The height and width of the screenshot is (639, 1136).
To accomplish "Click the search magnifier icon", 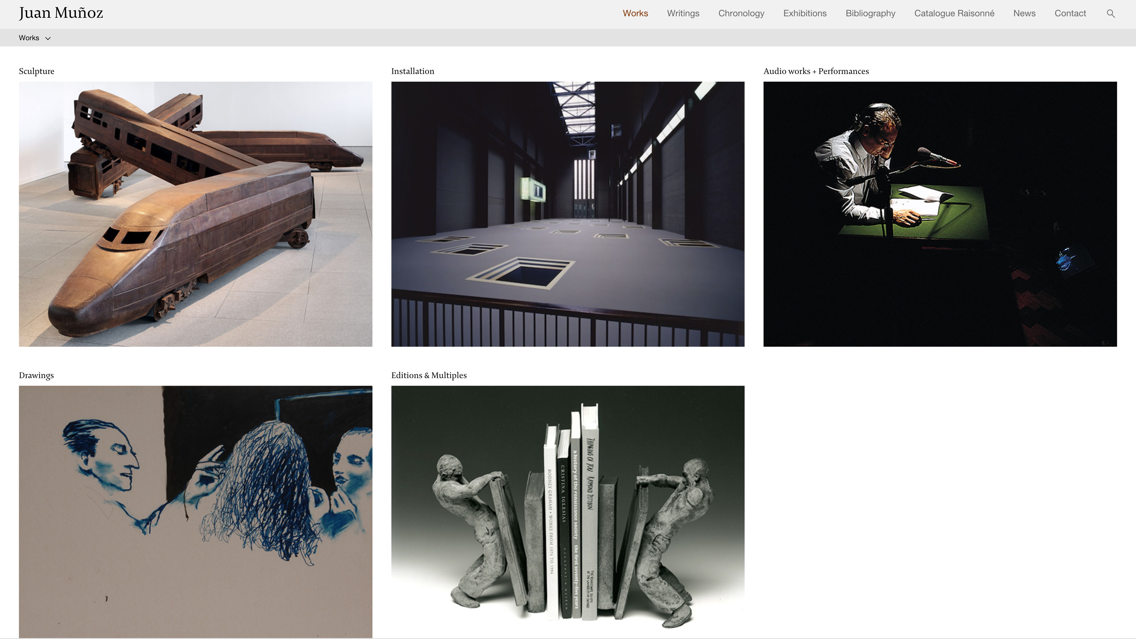I will tap(1111, 14).
